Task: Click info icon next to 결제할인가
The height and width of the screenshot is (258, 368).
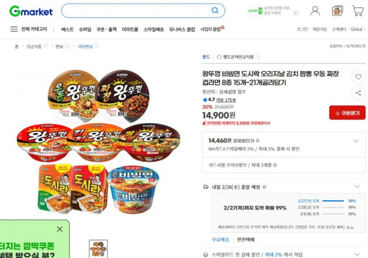Action: click(x=258, y=141)
